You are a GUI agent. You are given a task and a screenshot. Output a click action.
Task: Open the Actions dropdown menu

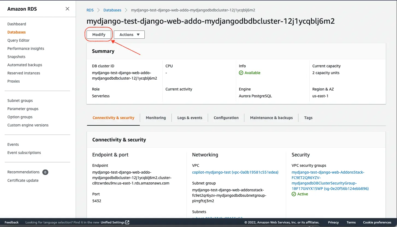pyautogui.click(x=129, y=35)
